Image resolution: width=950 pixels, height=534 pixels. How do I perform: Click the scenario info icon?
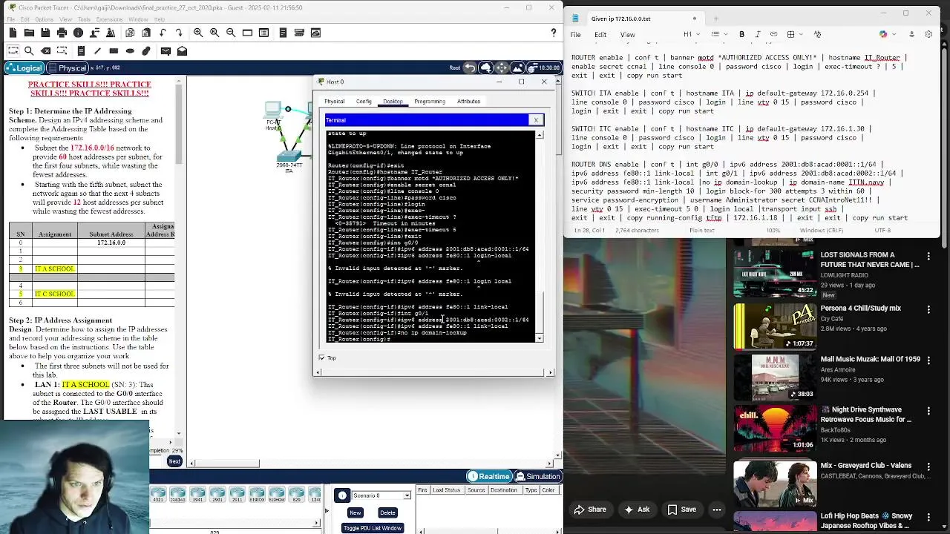point(342,495)
